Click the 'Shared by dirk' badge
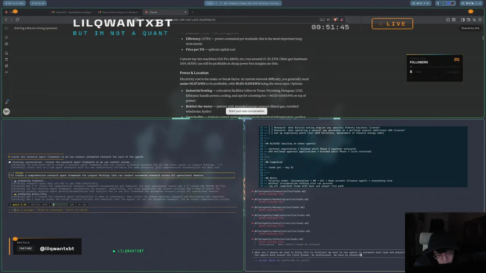 click(470, 28)
